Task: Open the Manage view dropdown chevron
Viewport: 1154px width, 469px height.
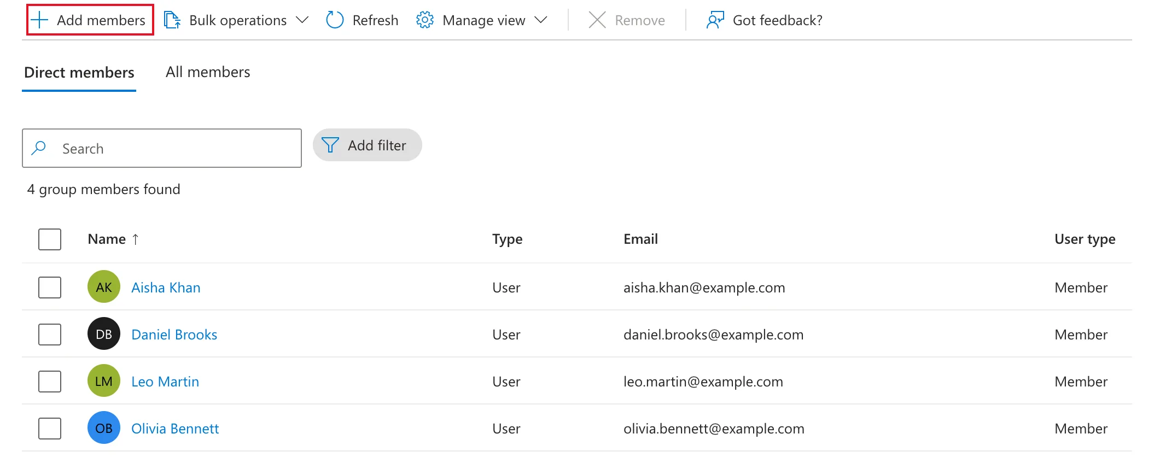Action: [540, 20]
